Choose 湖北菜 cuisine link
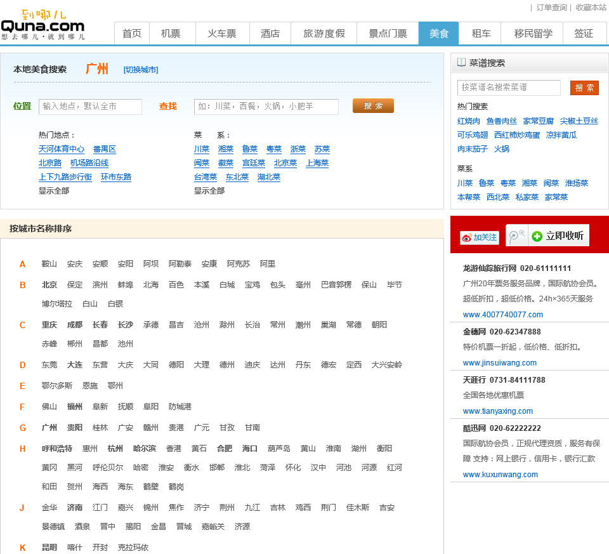This screenshot has width=609, height=554. [x=269, y=177]
